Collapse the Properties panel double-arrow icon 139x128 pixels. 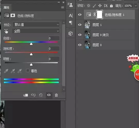(x=59, y=2)
